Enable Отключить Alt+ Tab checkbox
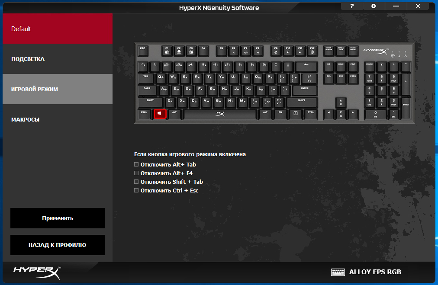438x285 pixels. point(136,164)
